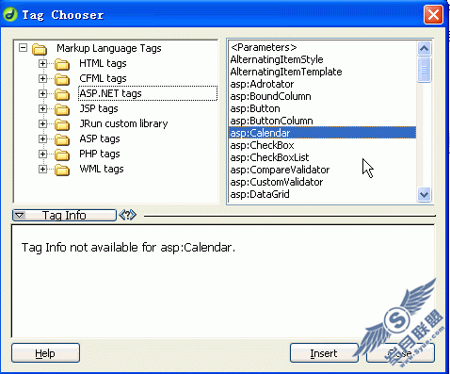Select asp:BoundColumn in the tag list

(x=322, y=96)
